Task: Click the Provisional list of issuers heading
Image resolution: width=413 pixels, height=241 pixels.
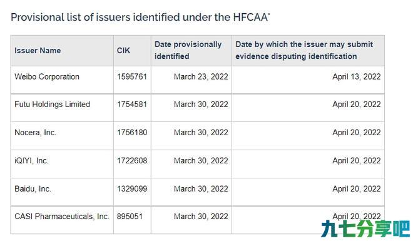Action: pos(140,18)
